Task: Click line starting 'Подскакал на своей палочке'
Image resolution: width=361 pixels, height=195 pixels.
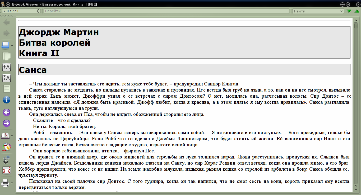Action: [x=189, y=181]
